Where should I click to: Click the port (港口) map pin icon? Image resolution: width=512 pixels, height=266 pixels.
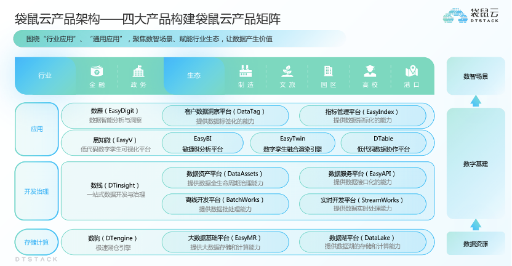click(412, 71)
